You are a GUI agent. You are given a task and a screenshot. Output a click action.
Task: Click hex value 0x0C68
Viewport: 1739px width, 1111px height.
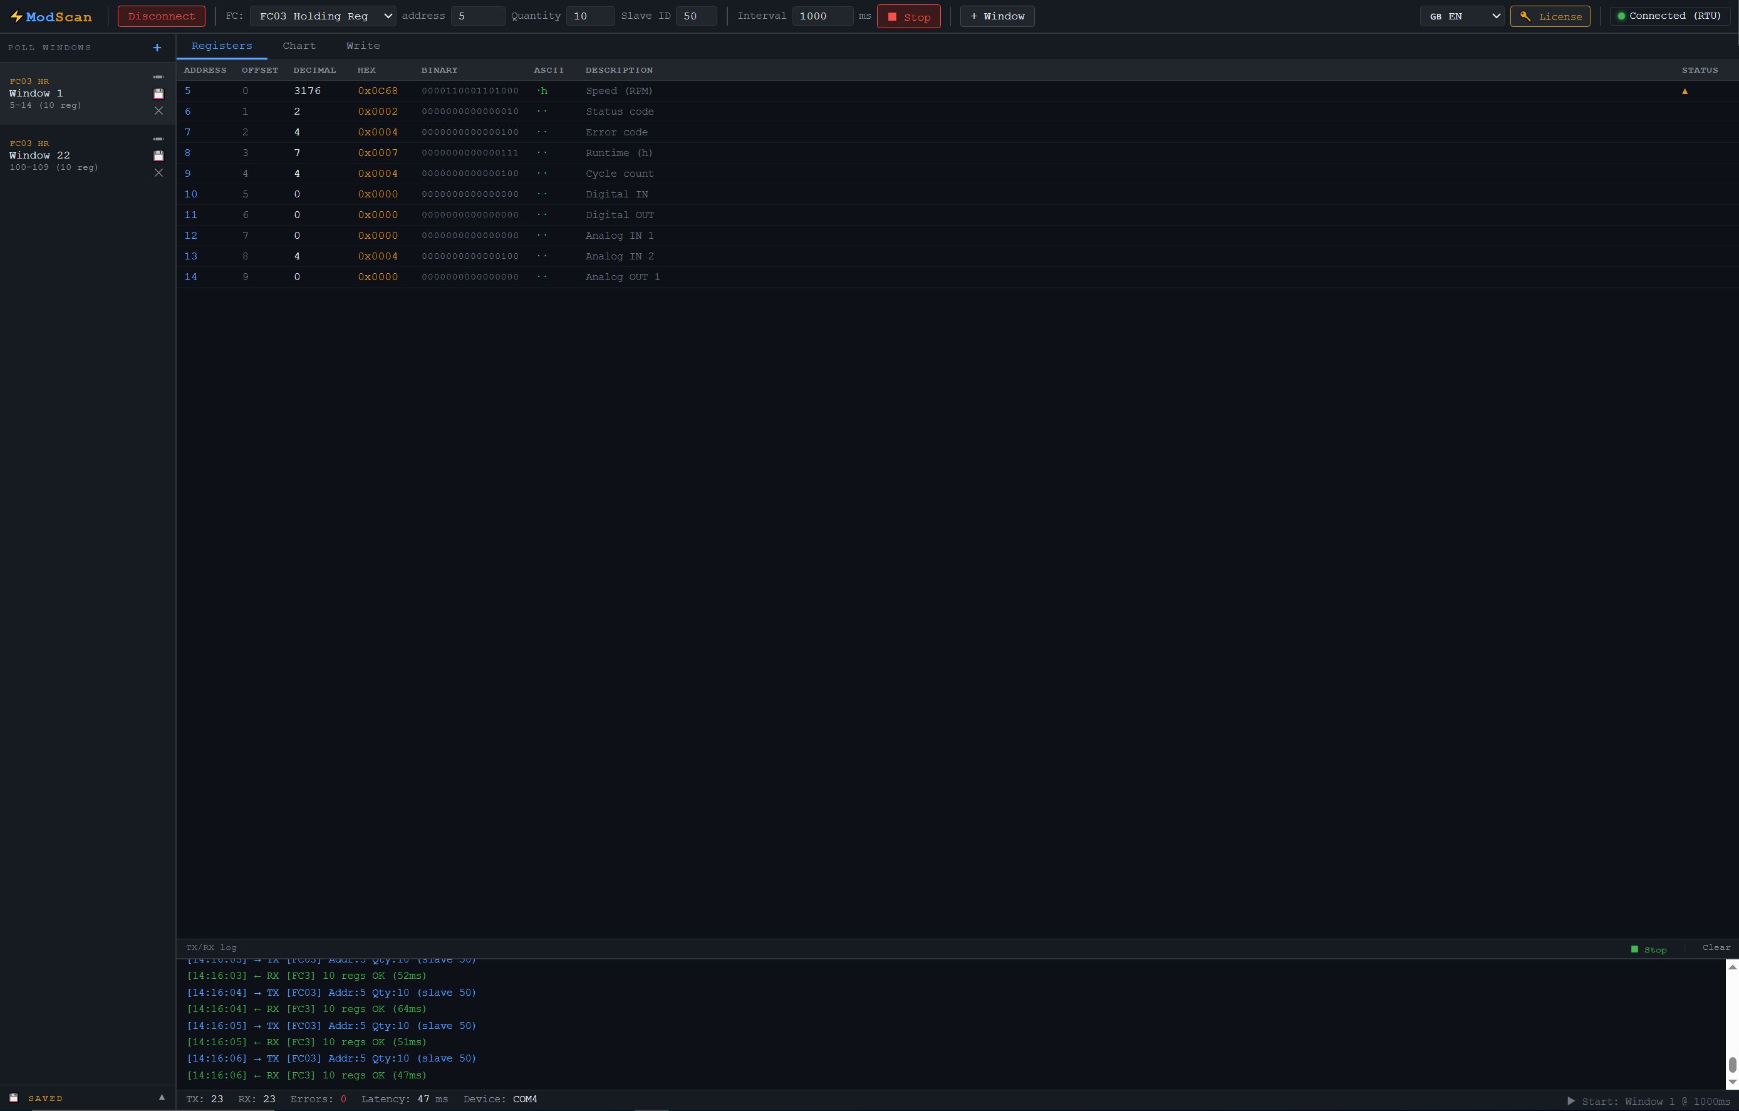[378, 91]
